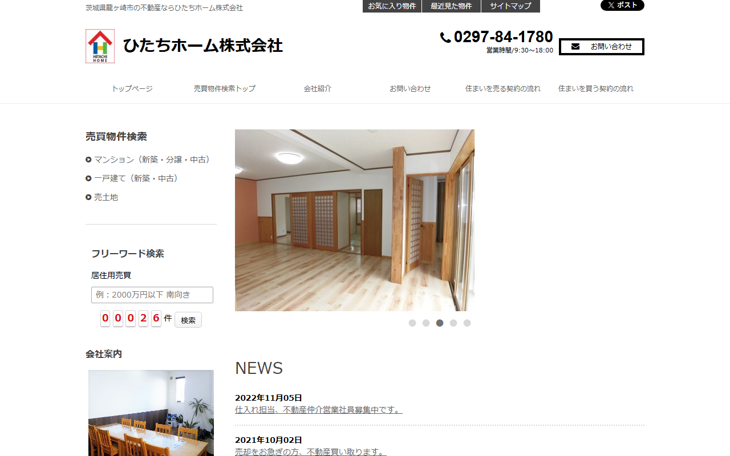Open 住まいを売る契約の流れ menu item
This screenshot has width=730, height=456.
(x=503, y=89)
